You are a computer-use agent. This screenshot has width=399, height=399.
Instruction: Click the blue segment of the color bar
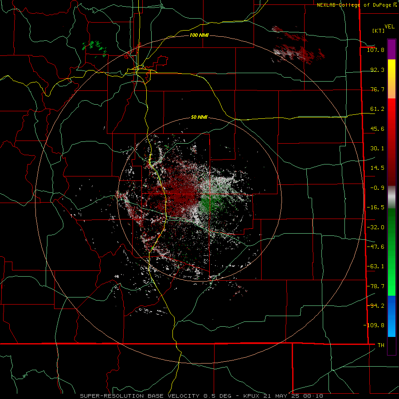click(391, 316)
